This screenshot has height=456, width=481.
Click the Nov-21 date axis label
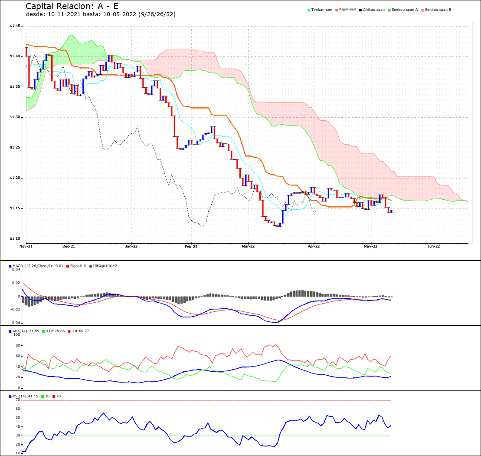pyautogui.click(x=26, y=246)
